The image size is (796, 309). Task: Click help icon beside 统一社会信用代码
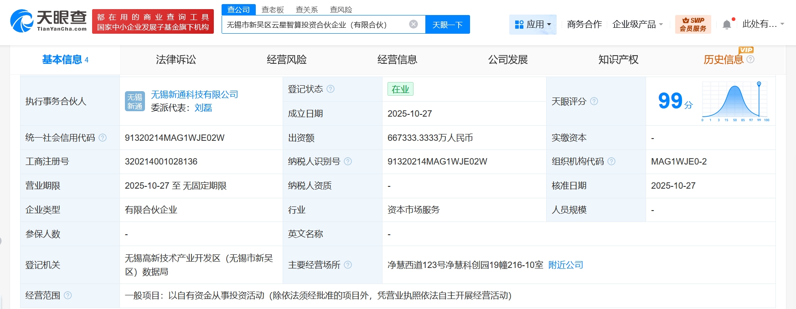pyautogui.click(x=103, y=138)
